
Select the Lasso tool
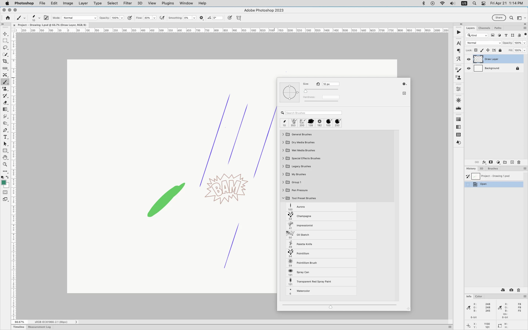tap(5, 48)
